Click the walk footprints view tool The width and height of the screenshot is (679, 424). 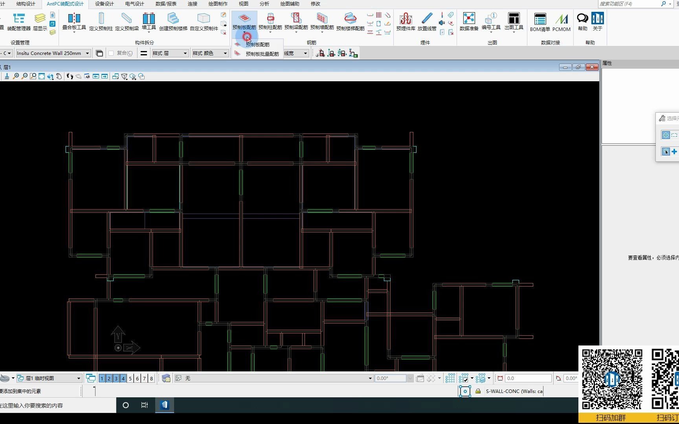pyautogui.click(x=70, y=76)
